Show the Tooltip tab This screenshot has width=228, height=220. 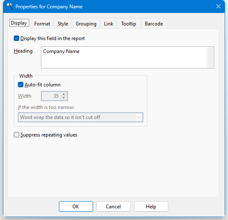pyautogui.click(x=129, y=23)
